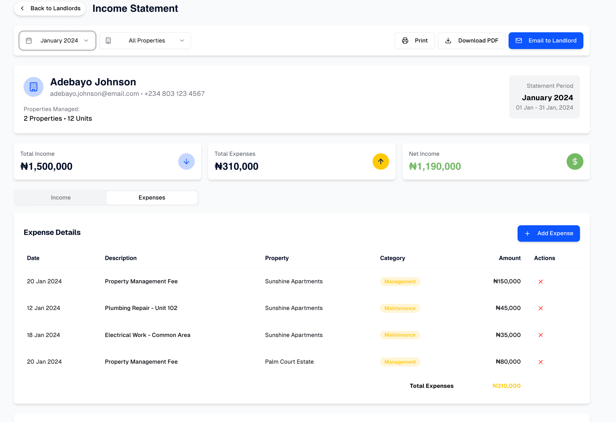This screenshot has width=616, height=422.
Task: Open the Add Expense dialog
Action: coord(549,233)
